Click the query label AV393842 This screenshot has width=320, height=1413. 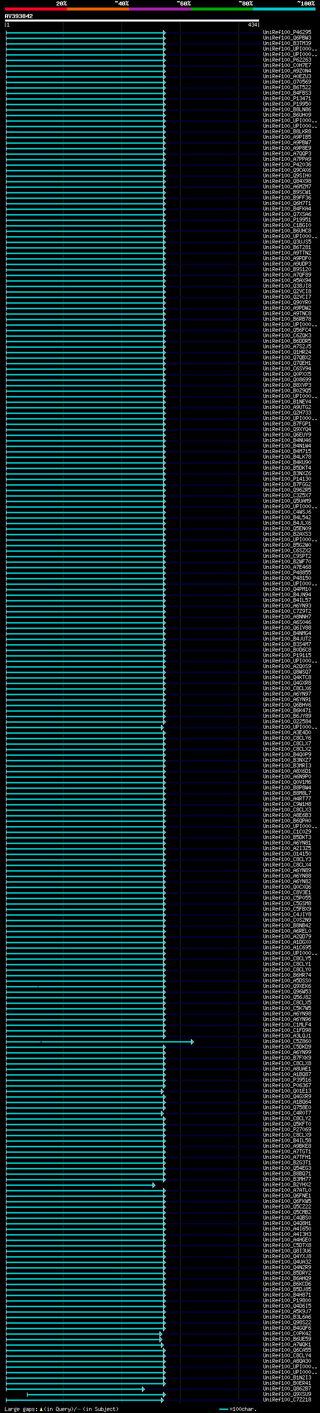click(x=18, y=17)
